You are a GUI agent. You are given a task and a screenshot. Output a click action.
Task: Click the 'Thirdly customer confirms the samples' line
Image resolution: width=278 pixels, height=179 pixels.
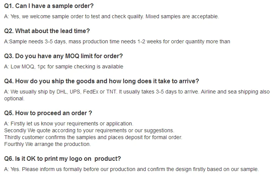pyautogui.click(x=93, y=137)
